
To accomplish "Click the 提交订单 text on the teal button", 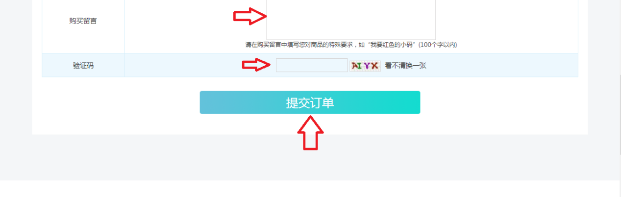I will click(x=310, y=103).
